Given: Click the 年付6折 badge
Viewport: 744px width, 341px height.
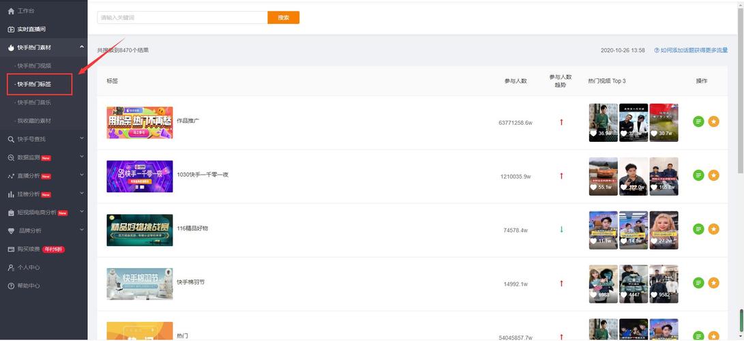Looking at the screenshot, I should [53, 249].
